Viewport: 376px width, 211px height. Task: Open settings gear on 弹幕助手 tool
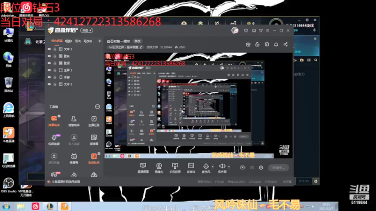(x=59, y=116)
